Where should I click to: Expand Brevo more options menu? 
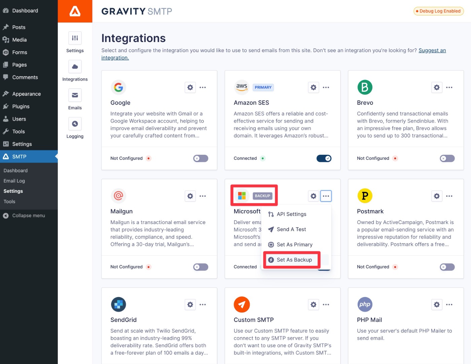(x=449, y=87)
